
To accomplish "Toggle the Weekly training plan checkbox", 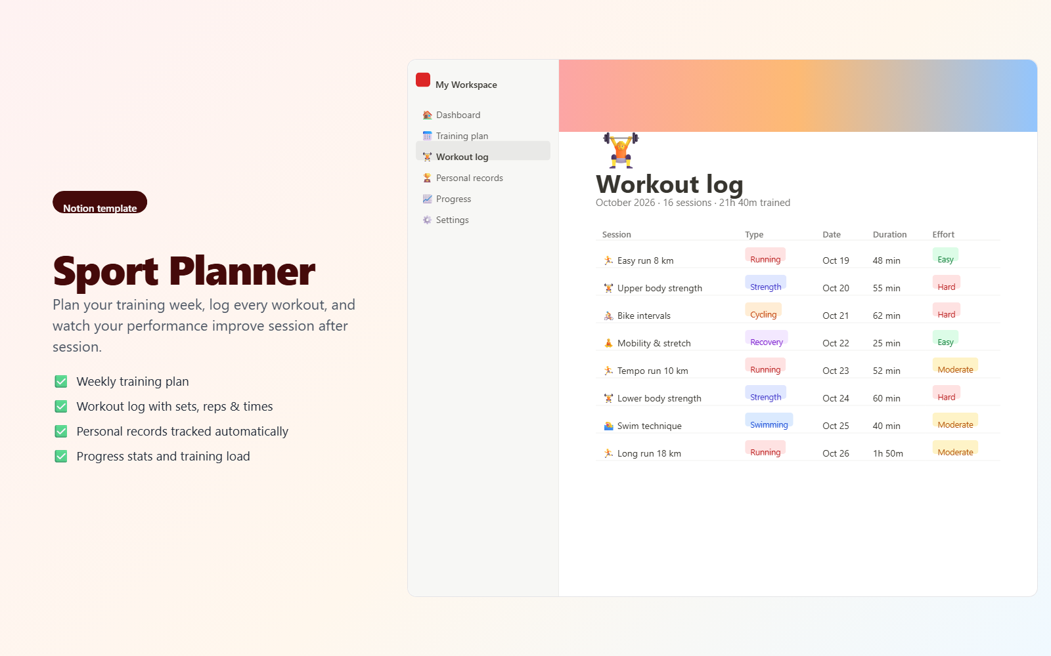I will pyautogui.click(x=61, y=382).
